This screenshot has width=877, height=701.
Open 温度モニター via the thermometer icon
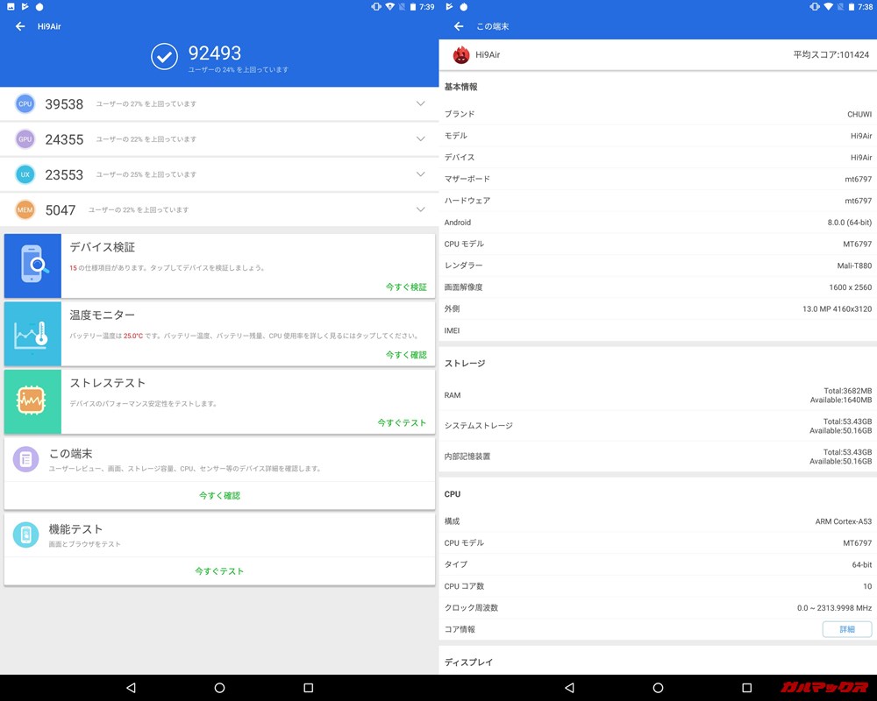(32, 334)
